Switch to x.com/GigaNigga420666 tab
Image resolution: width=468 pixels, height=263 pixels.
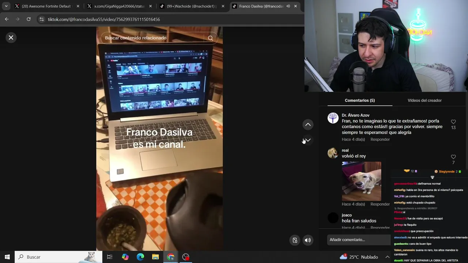point(119,6)
